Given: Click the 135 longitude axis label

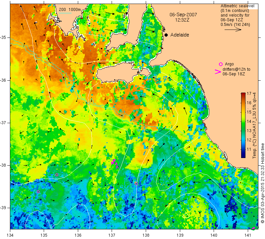Looking at the screenshot, I should [44, 235].
